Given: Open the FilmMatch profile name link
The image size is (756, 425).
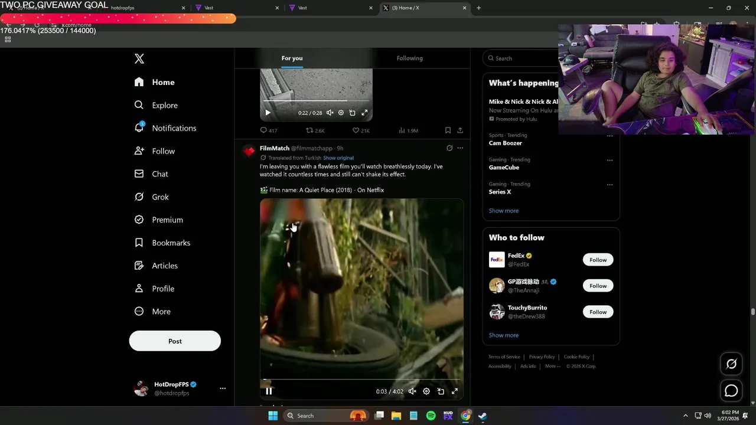Looking at the screenshot, I should 275,148.
